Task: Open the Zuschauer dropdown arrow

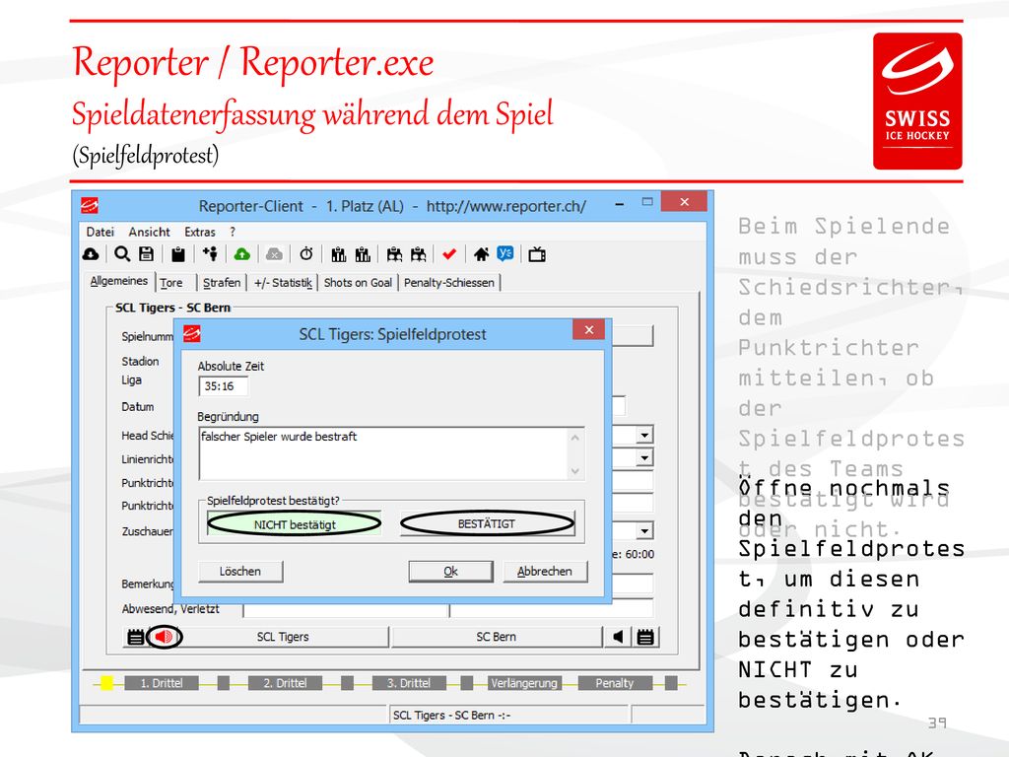Action: click(644, 531)
